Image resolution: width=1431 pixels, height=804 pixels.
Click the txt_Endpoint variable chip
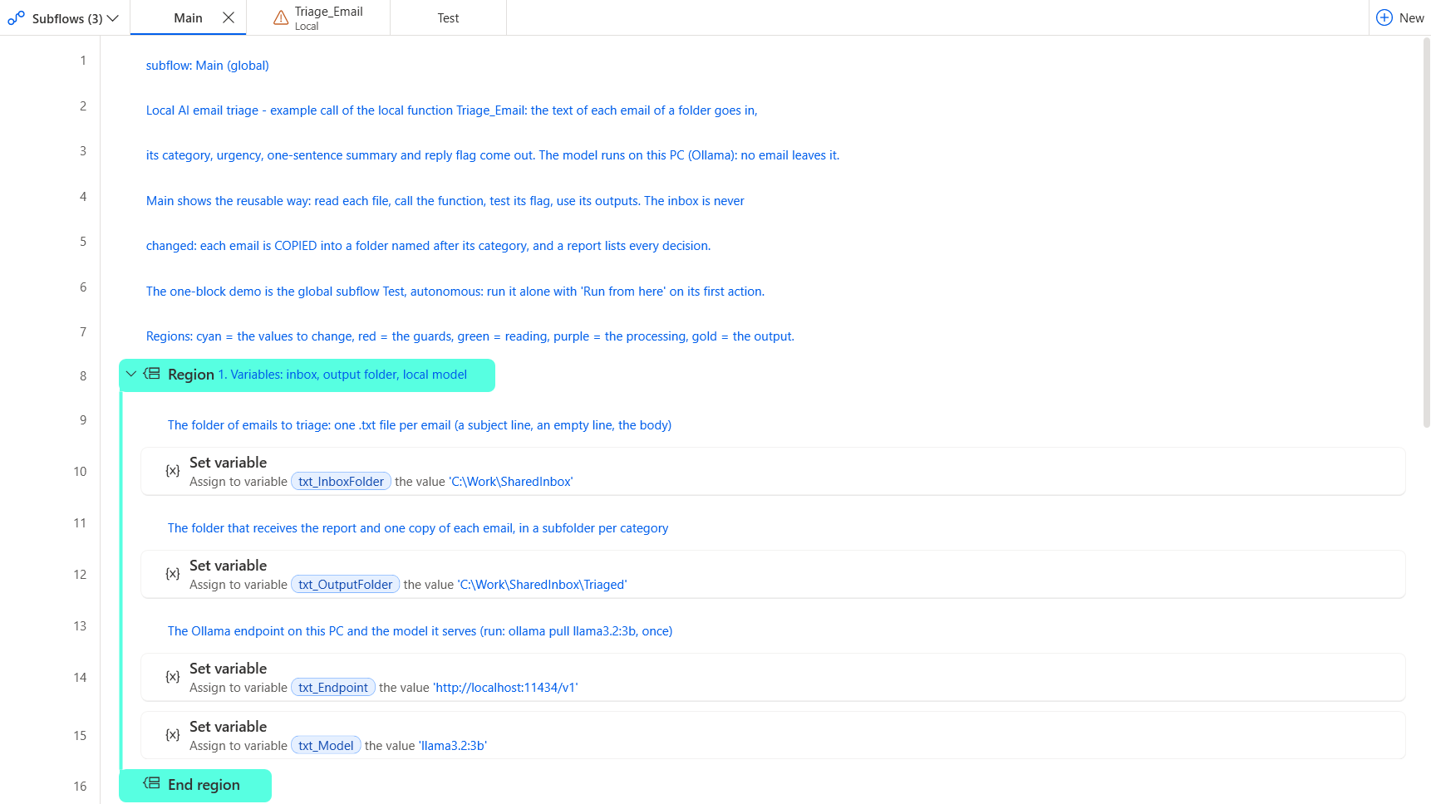pos(333,688)
